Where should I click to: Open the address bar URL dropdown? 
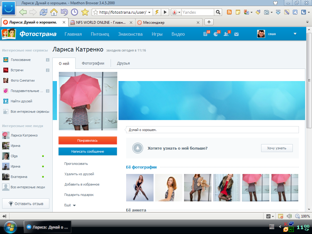[x=150, y=12]
